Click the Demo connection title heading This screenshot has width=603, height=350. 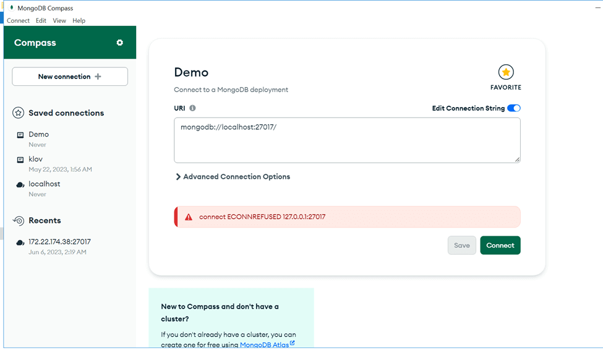point(191,72)
